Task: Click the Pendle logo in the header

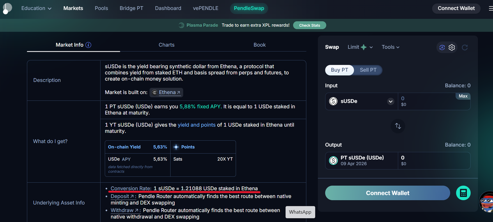Action: click(x=7, y=8)
